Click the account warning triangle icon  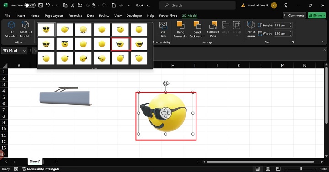(x=243, y=5)
